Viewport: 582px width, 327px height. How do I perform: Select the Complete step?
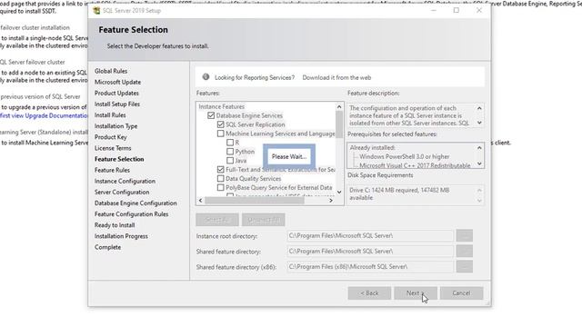click(107, 247)
